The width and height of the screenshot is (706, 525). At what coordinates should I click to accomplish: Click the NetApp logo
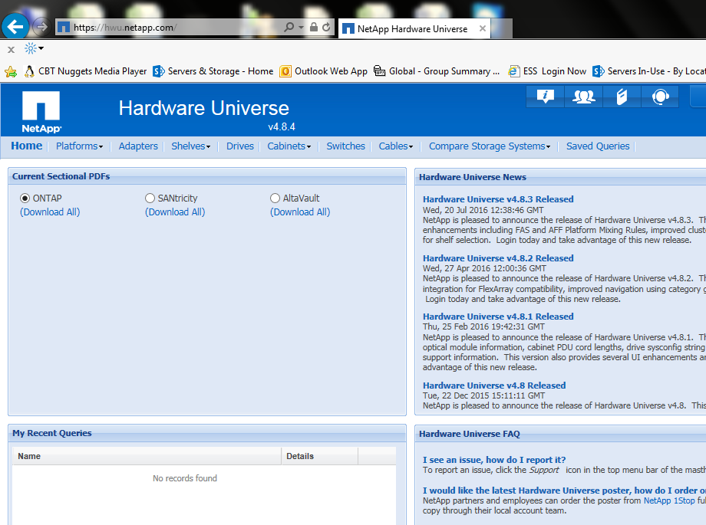point(41,112)
